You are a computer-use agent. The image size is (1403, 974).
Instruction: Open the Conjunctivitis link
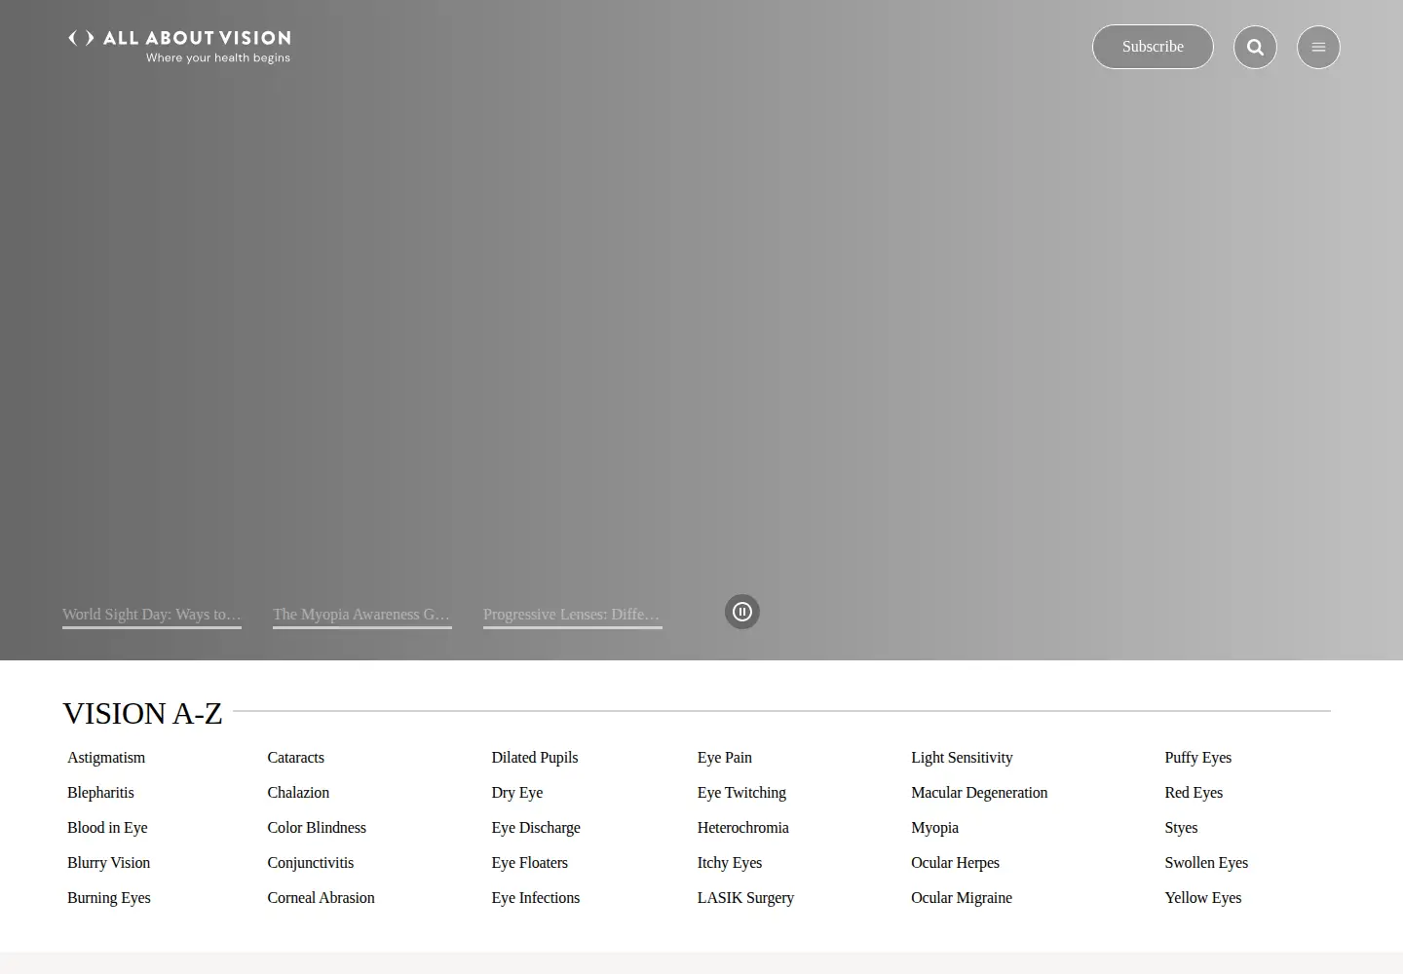click(311, 863)
